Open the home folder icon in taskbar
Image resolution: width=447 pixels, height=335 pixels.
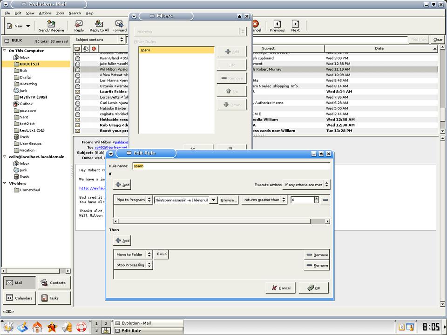tap(37, 327)
